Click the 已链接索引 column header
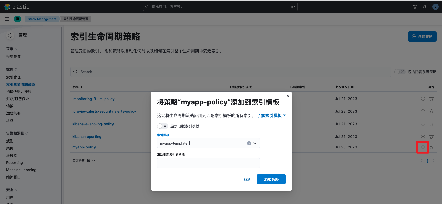Image resolution: width=442 pixels, height=204 pixels. click(x=297, y=87)
